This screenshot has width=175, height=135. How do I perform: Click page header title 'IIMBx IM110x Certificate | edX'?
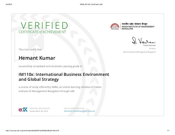[91, 4]
